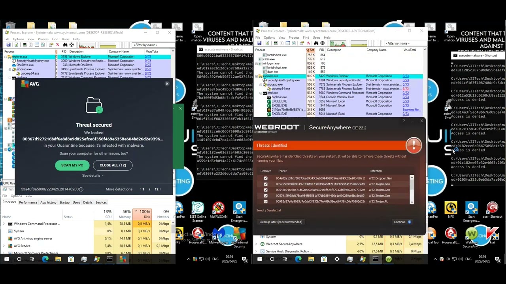The height and width of the screenshot is (284, 506).
Task: Go to next detection arrow in AVG popup
Action: pos(160,189)
